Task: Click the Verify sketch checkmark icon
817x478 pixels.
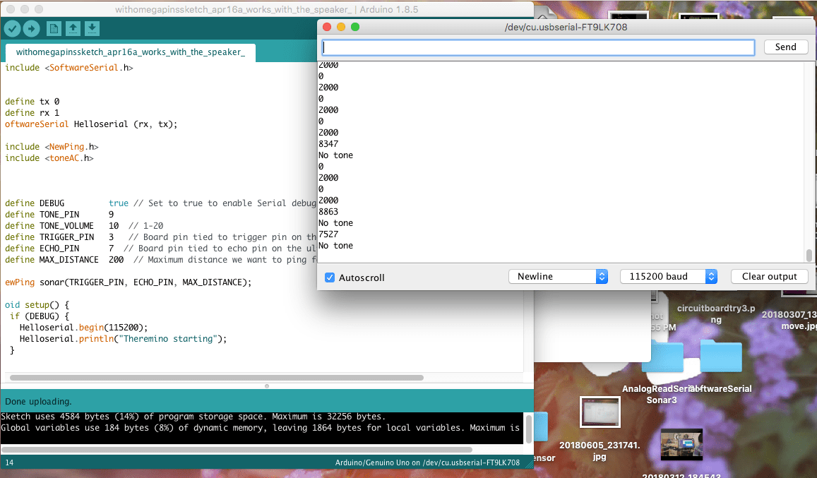Action: pyautogui.click(x=13, y=29)
